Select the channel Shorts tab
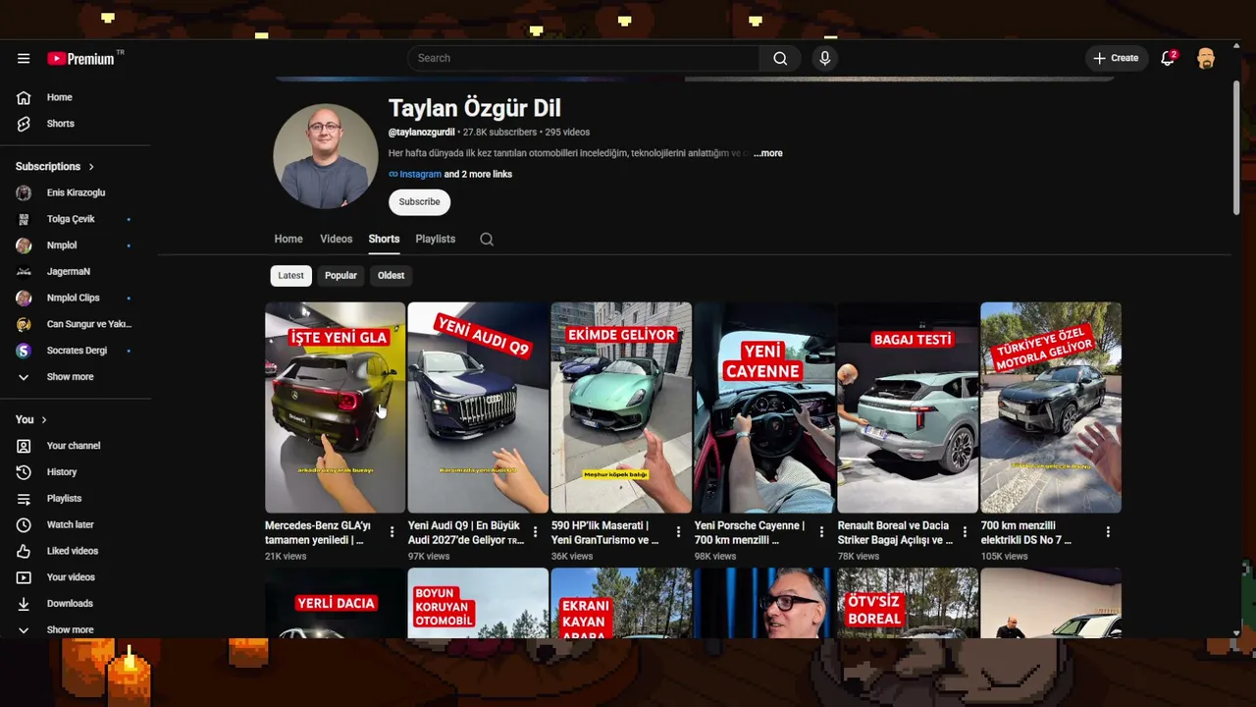Image resolution: width=1256 pixels, height=707 pixels. tap(384, 239)
